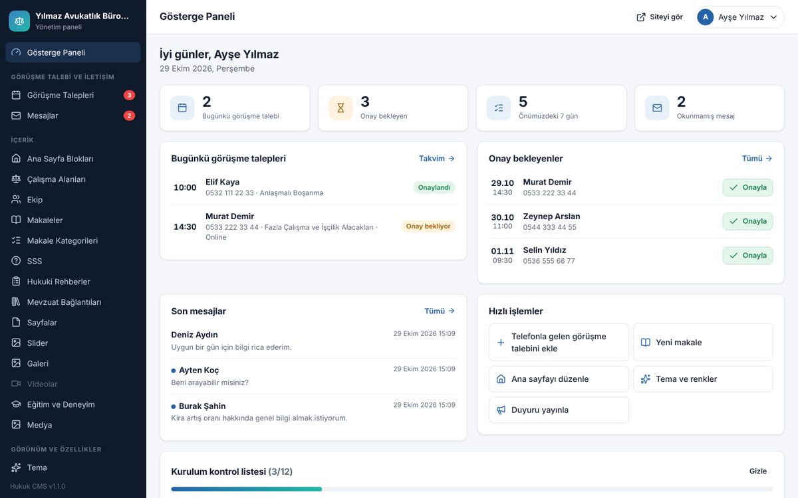Select the SSS question-mark icon
Viewport: 798px width, 498px height.
coord(16,261)
